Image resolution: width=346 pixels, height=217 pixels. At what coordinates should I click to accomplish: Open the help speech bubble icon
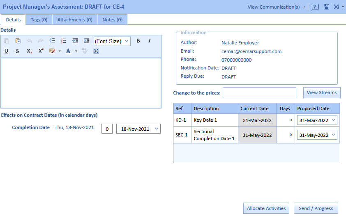coord(315,7)
